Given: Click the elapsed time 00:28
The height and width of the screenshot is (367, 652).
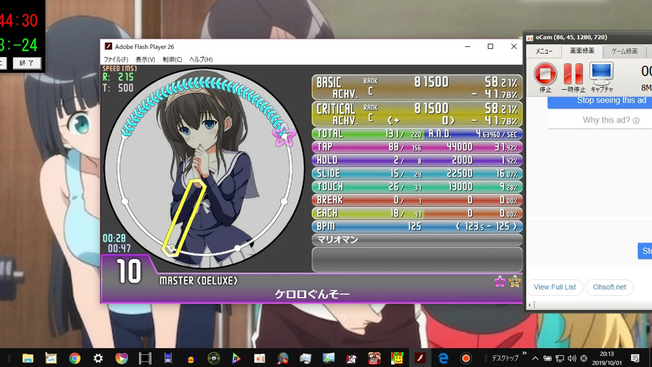Looking at the screenshot, I should (114, 238).
